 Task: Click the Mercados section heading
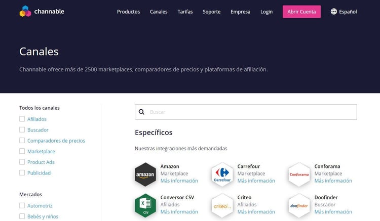point(30,194)
